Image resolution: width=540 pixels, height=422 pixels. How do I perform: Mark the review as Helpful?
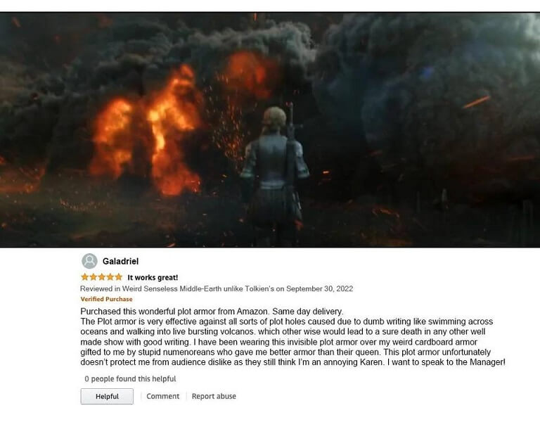coord(107,396)
